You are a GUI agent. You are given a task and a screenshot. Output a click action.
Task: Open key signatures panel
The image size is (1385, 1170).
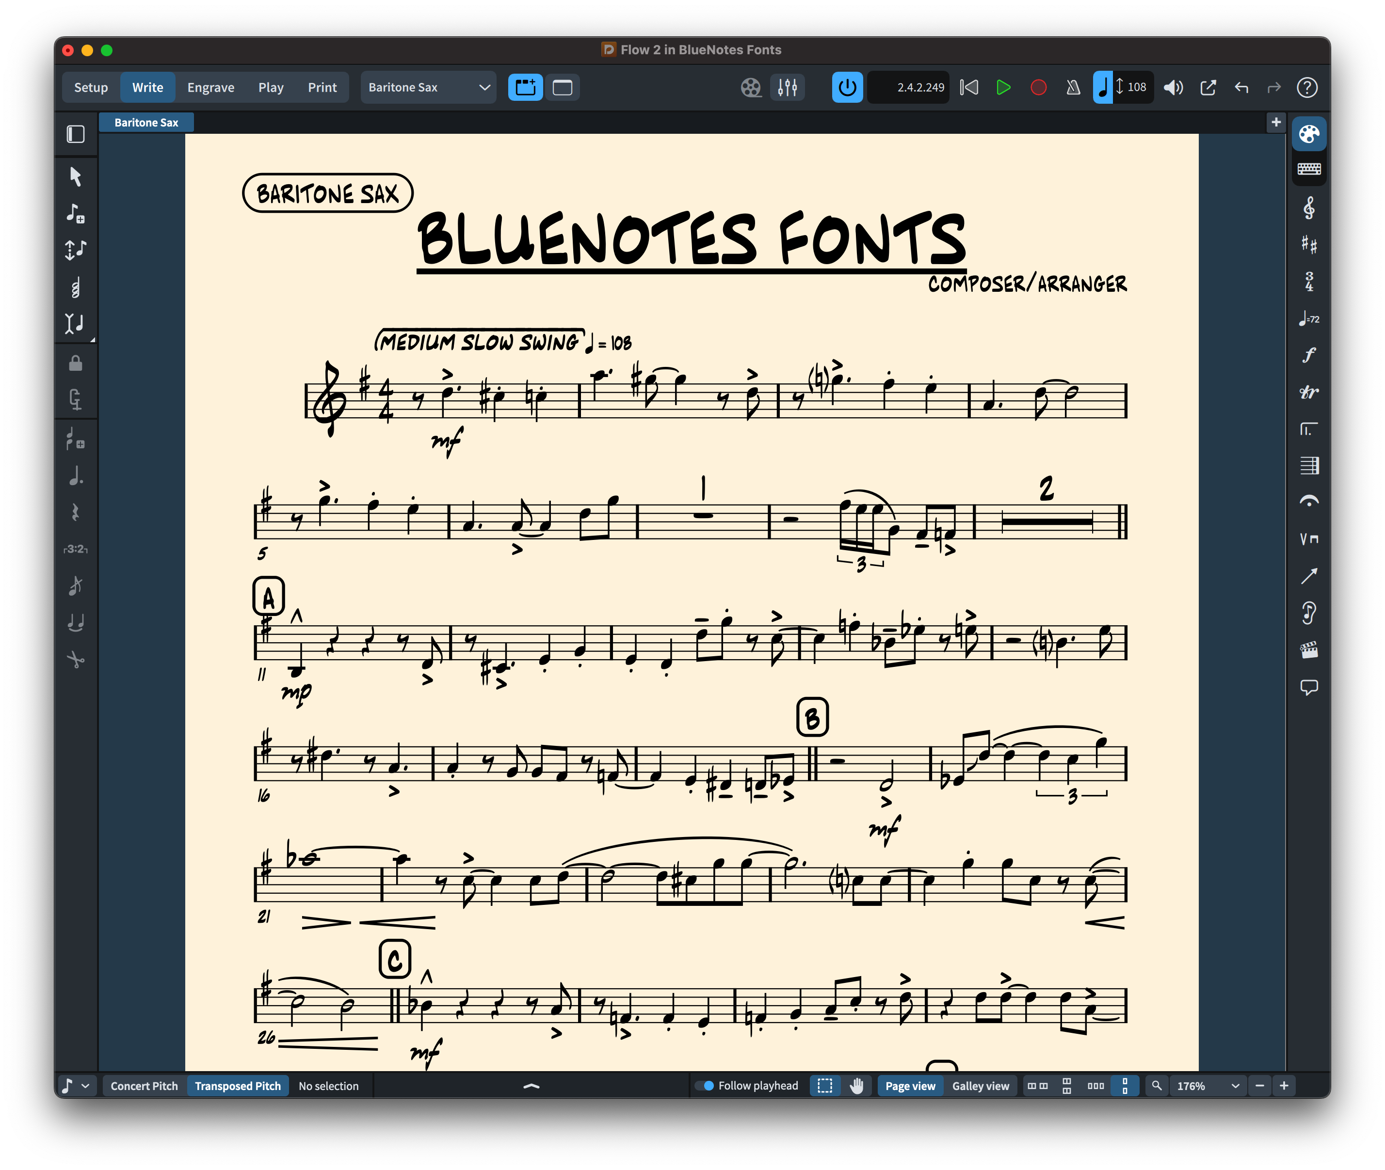point(1309,245)
